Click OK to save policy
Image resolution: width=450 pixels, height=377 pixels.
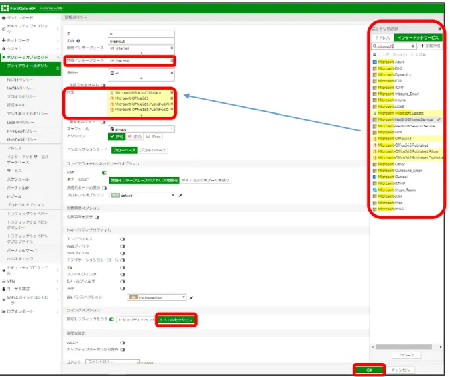[369, 370]
